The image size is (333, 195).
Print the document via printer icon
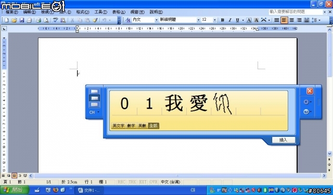point(39,20)
